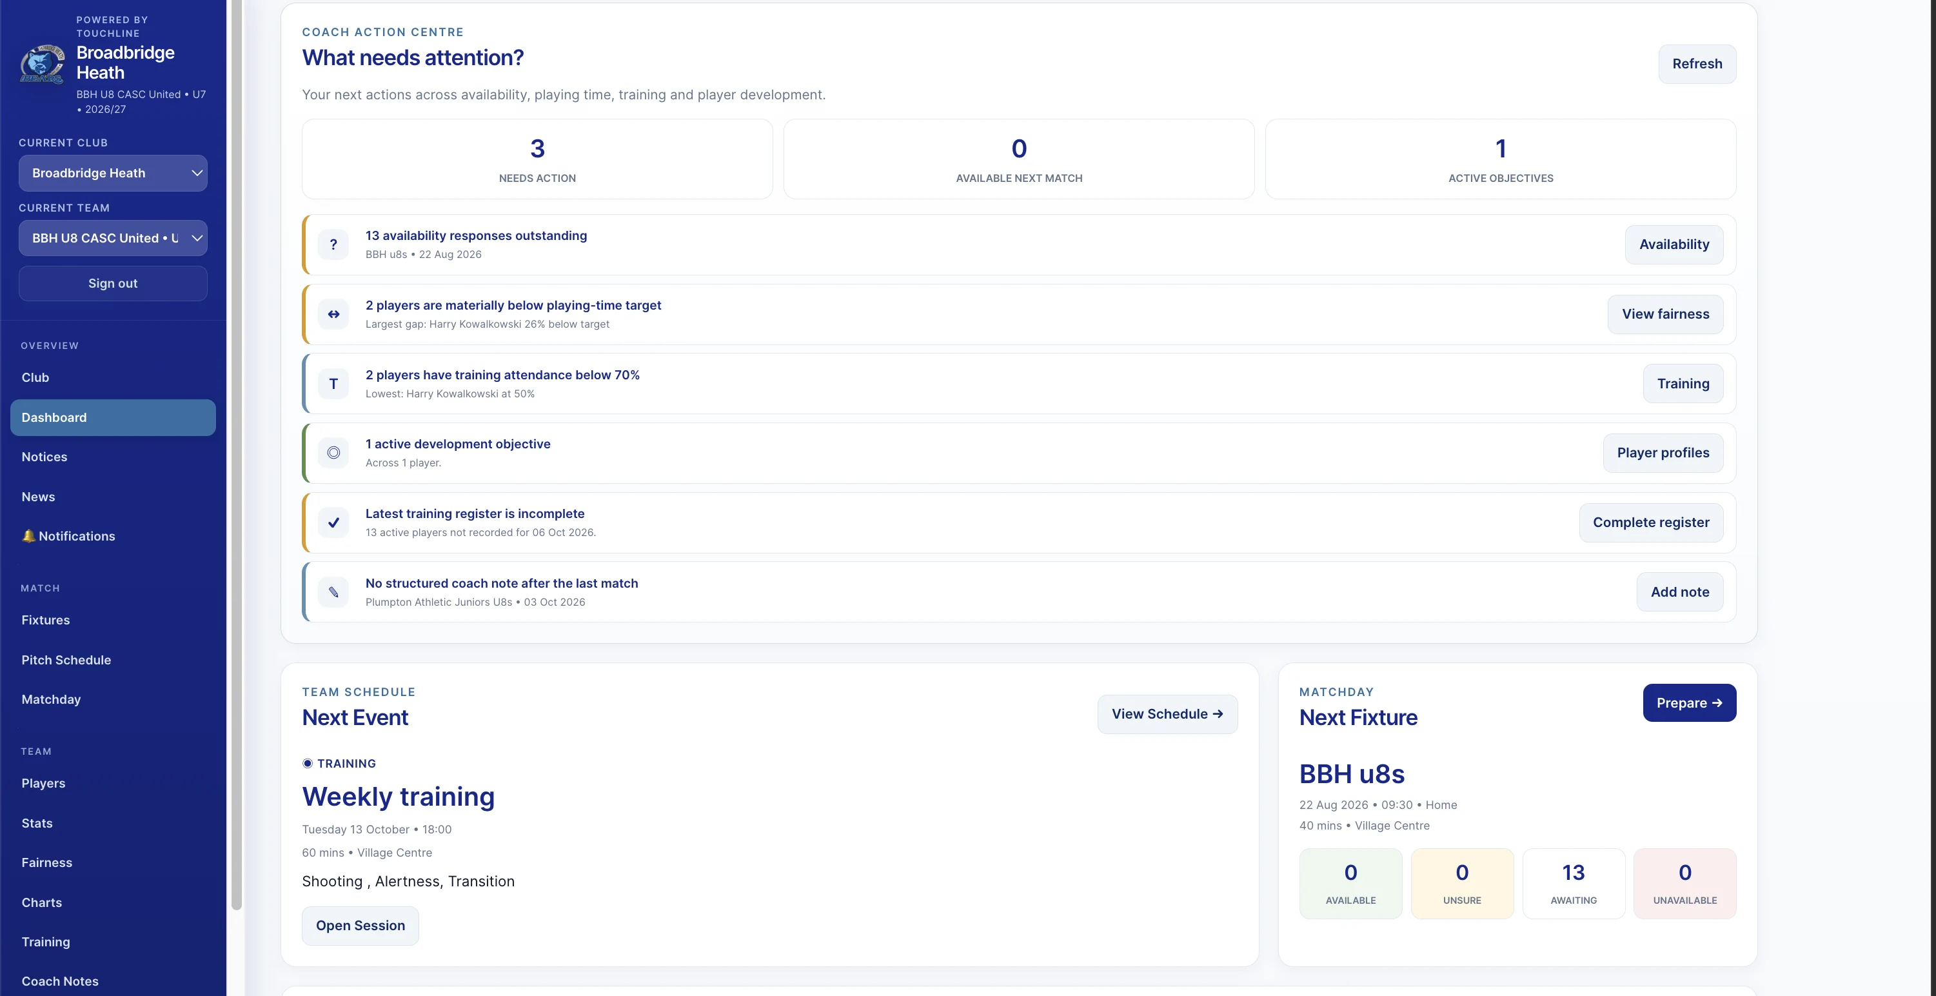Click '13 availability responses outstanding' text
1936x996 pixels.
tap(476, 235)
